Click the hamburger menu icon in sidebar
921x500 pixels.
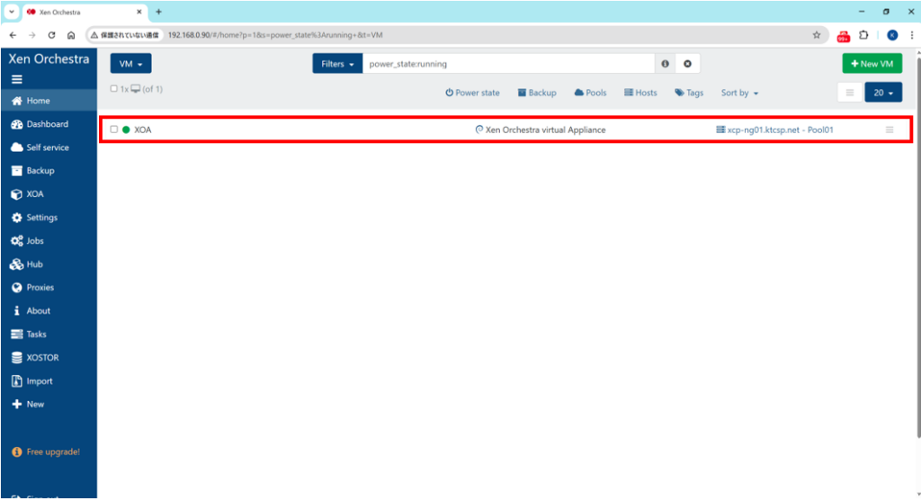point(16,79)
